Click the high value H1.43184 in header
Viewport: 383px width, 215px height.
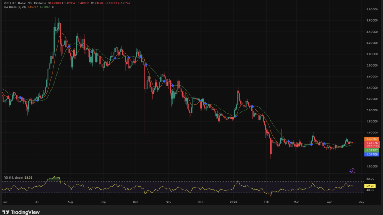point(69,3)
